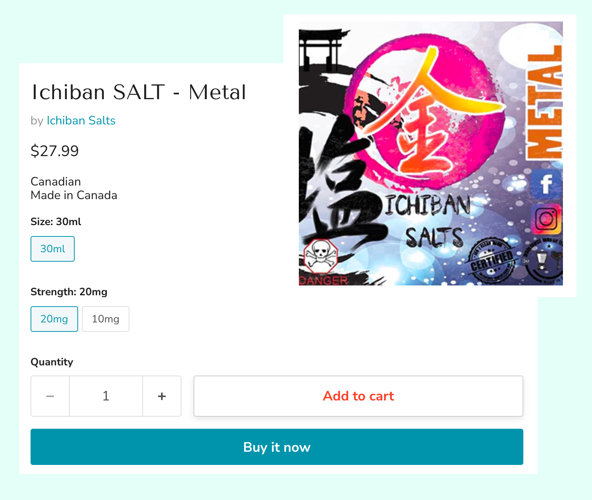This screenshot has height=500, width=592.
Task: Click the $27.99 price text
Action: pos(55,151)
